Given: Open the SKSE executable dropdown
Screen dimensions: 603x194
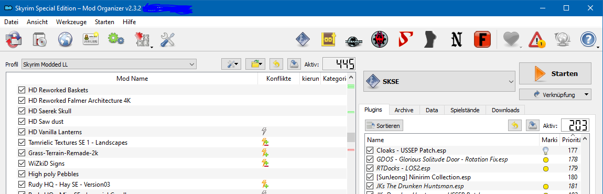Looking at the screenshot, I should 439,82.
